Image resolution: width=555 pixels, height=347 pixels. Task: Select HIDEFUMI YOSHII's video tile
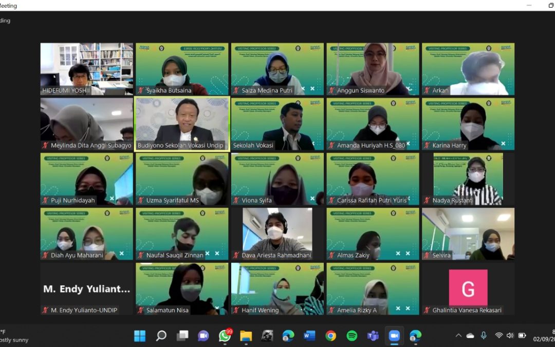point(87,69)
